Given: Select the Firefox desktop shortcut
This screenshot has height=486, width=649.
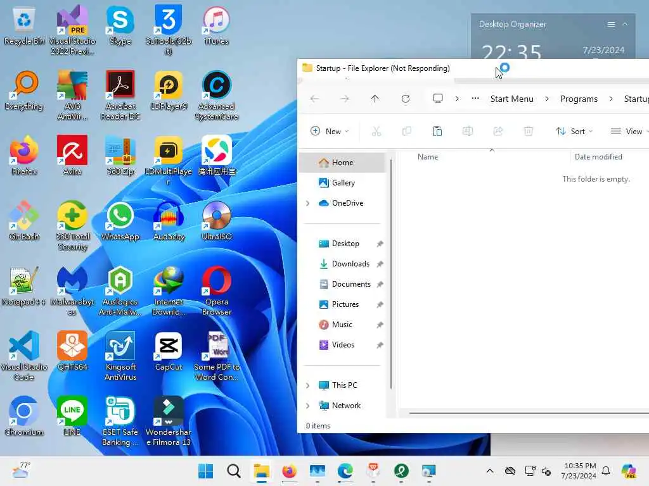Looking at the screenshot, I should (24, 156).
